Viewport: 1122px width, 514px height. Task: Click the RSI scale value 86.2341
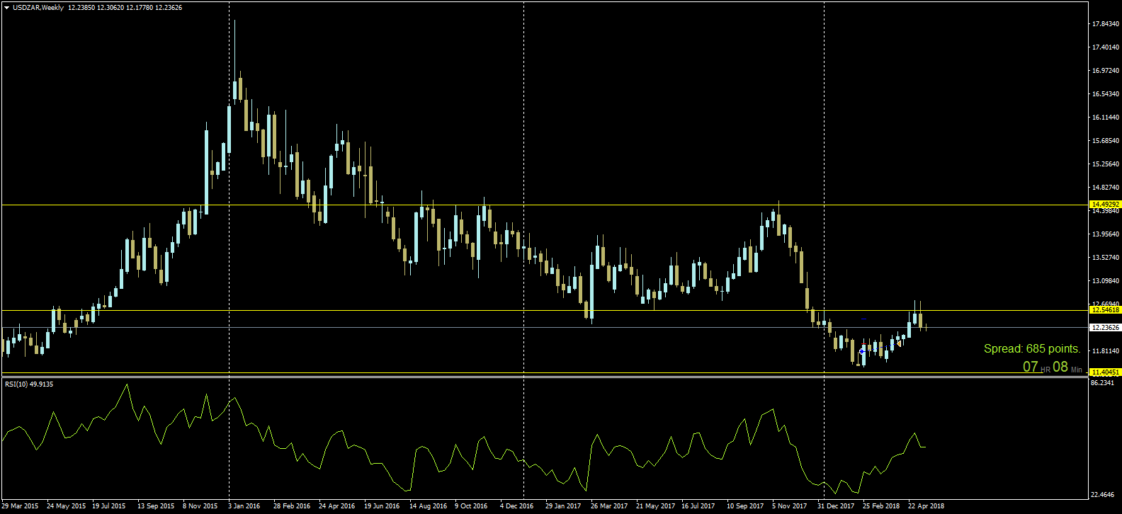tap(1104, 383)
